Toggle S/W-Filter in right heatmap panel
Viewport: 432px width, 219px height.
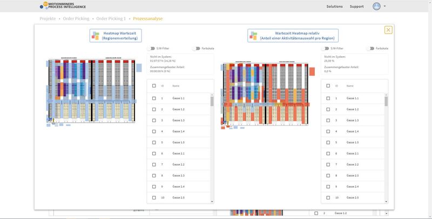[x=326, y=49]
